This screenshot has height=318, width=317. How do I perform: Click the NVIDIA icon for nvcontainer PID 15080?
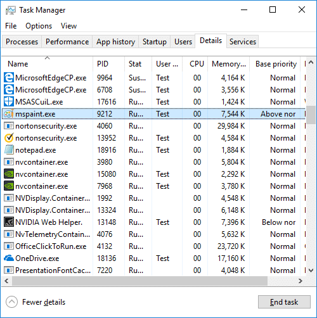coord(9,174)
